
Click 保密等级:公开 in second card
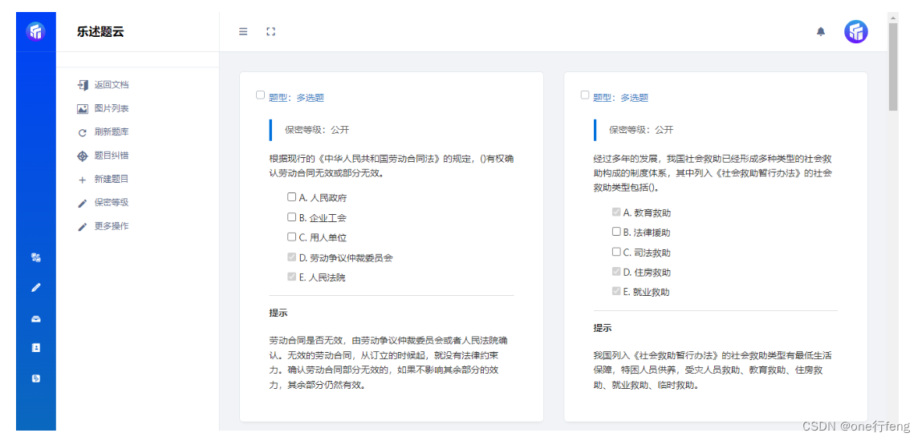point(641,131)
